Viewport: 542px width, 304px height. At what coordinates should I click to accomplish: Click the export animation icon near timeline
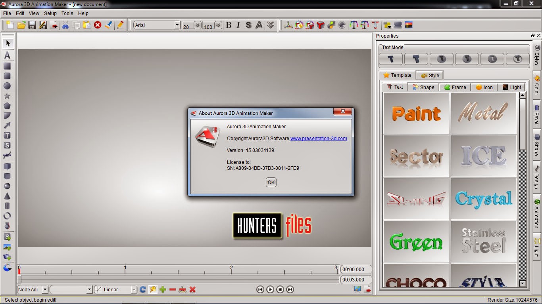pyautogui.click(x=368, y=289)
